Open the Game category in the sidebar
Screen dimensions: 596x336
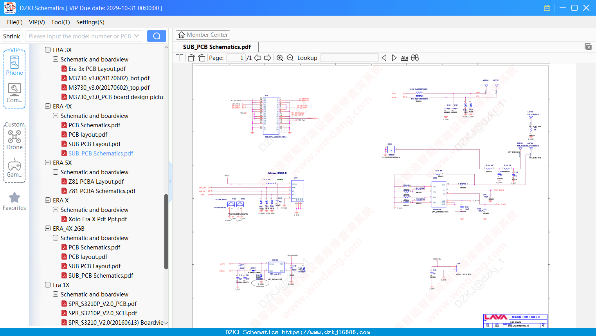click(x=14, y=168)
